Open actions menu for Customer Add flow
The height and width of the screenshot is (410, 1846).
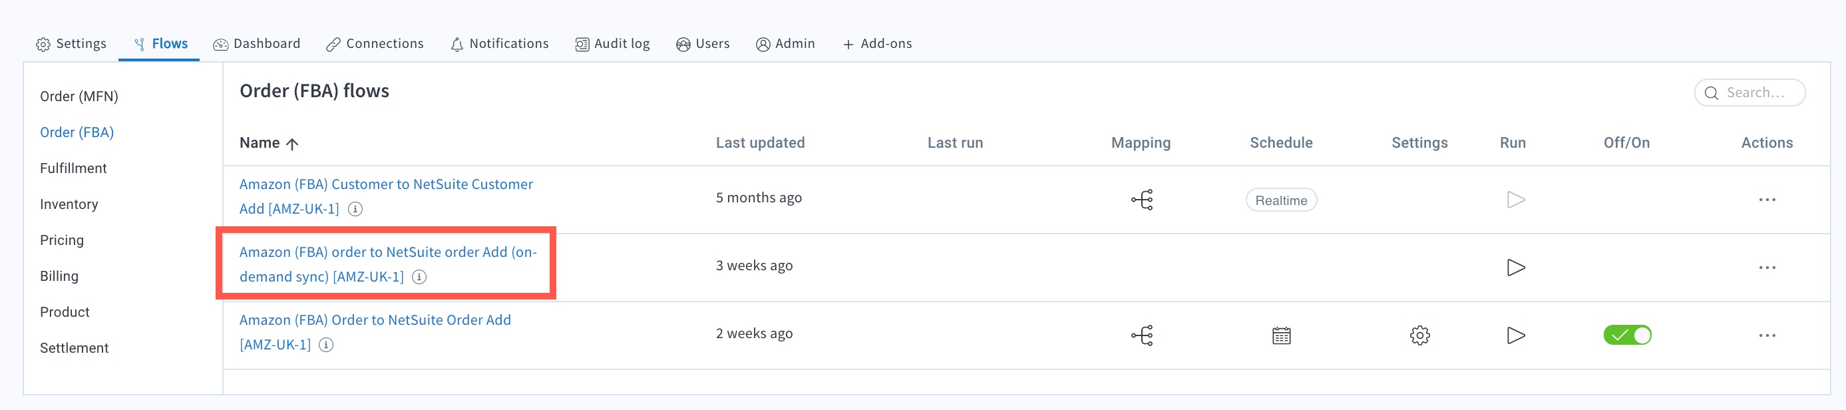coord(1766,199)
